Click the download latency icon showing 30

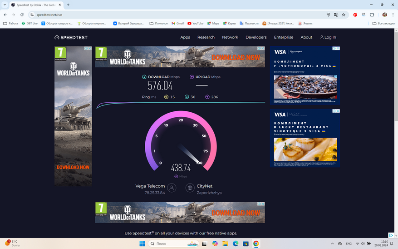tap(187, 97)
